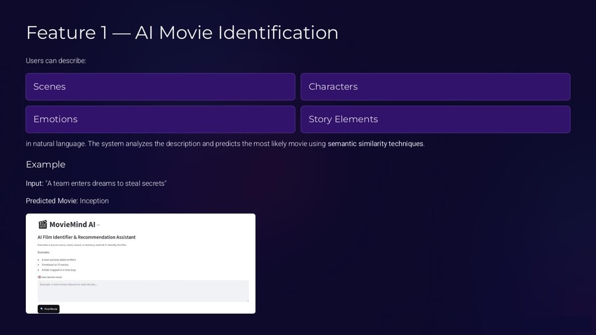The image size is (596, 335).
Task: Click the "MovieMind AI" heading text
Action: click(x=73, y=224)
